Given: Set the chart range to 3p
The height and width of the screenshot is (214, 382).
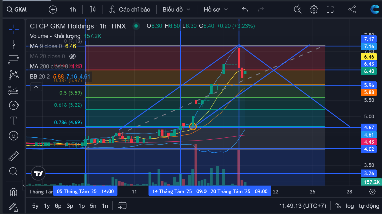Looking at the screenshot, I should pyautogui.click(x=70, y=206).
